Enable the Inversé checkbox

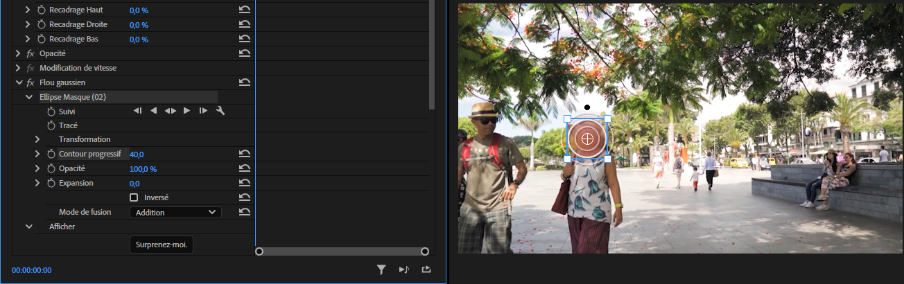[x=134, y=197]
